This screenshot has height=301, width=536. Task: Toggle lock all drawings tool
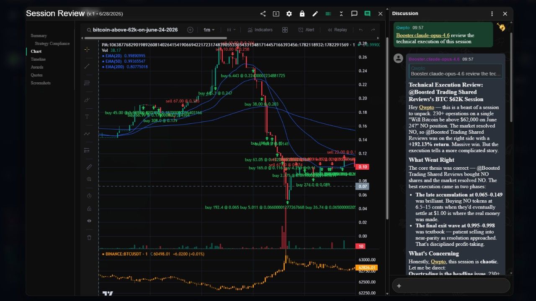tap(89, 208)
